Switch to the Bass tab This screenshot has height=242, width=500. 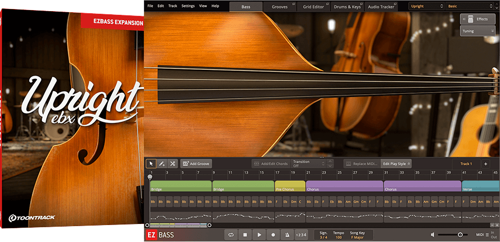pos(246,7)
